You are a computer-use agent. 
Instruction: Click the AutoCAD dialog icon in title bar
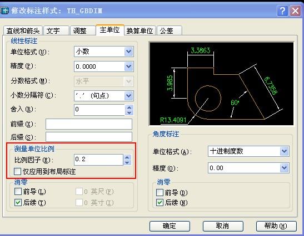pos(4,11)
